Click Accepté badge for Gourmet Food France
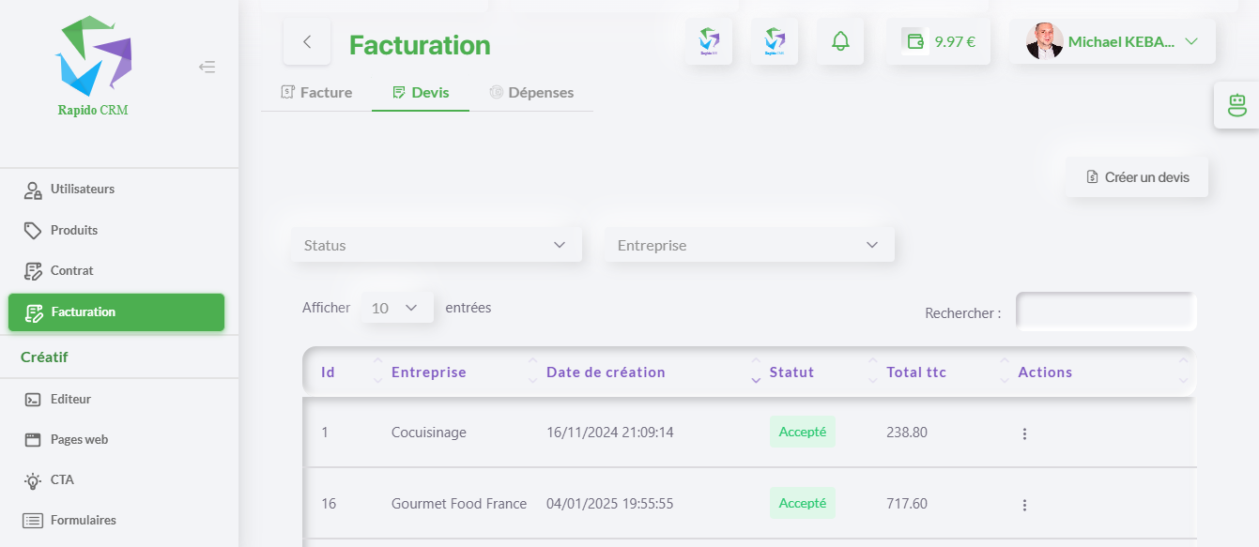Image resolution: width=1259 pixels, height=547 pixels. (x=803, y=503)
